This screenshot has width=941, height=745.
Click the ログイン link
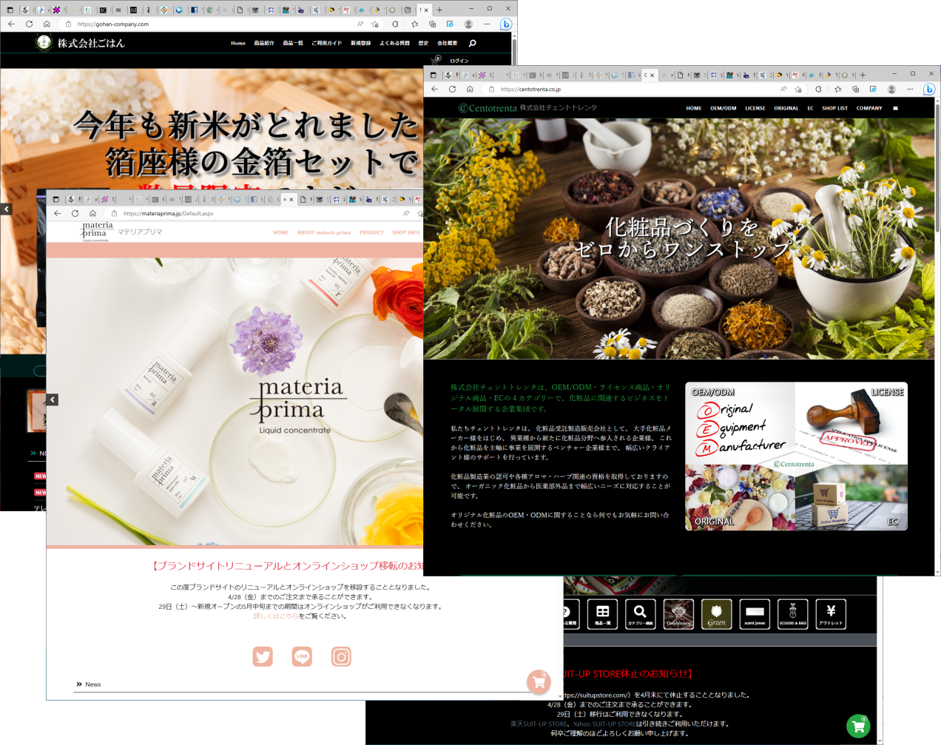click(x=459, y=61)
